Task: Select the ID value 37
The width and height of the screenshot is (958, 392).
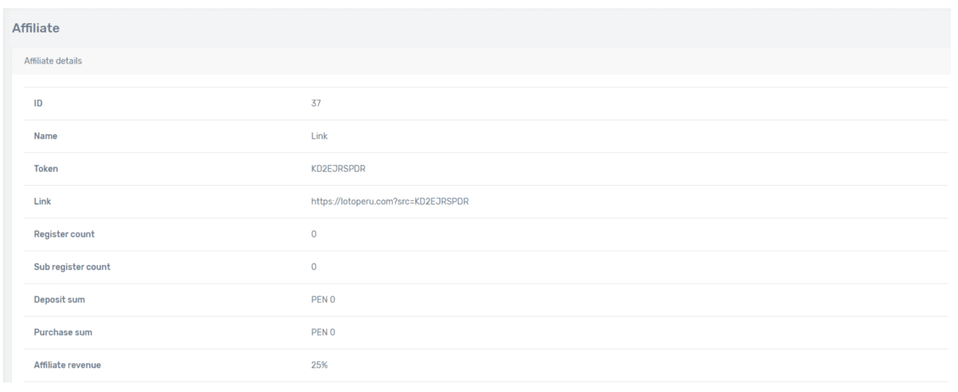Action: (x=316, y=103)
